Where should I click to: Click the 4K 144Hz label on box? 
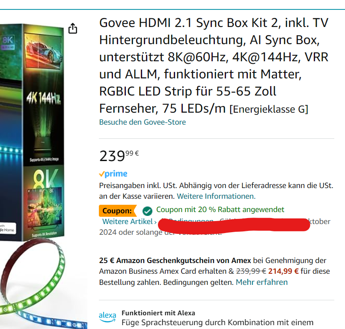43,98
